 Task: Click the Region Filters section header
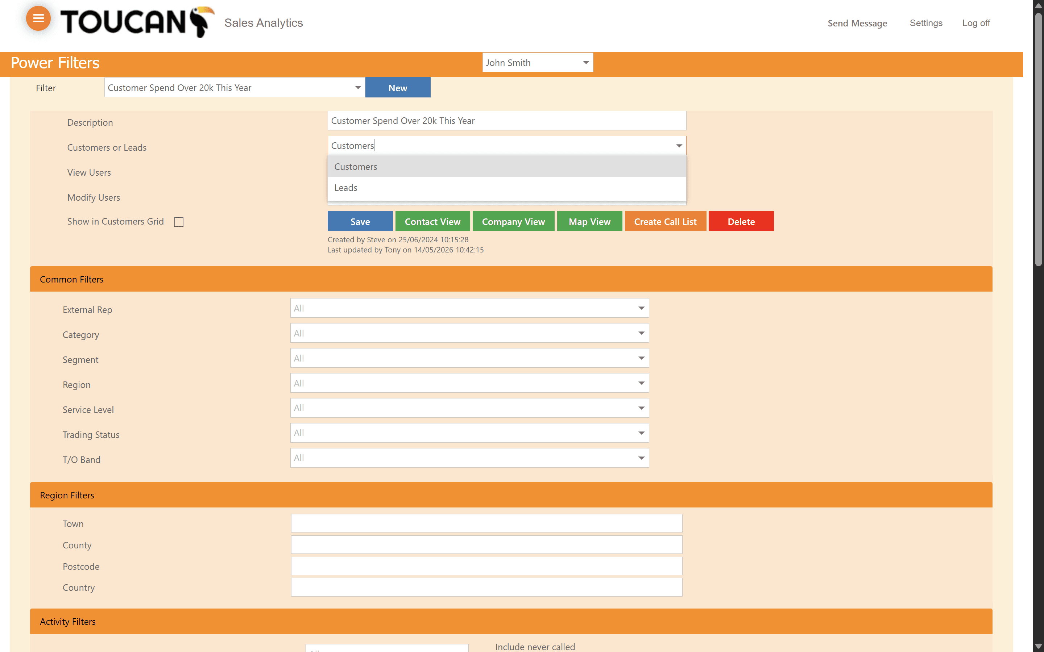(x=511, y=495)
